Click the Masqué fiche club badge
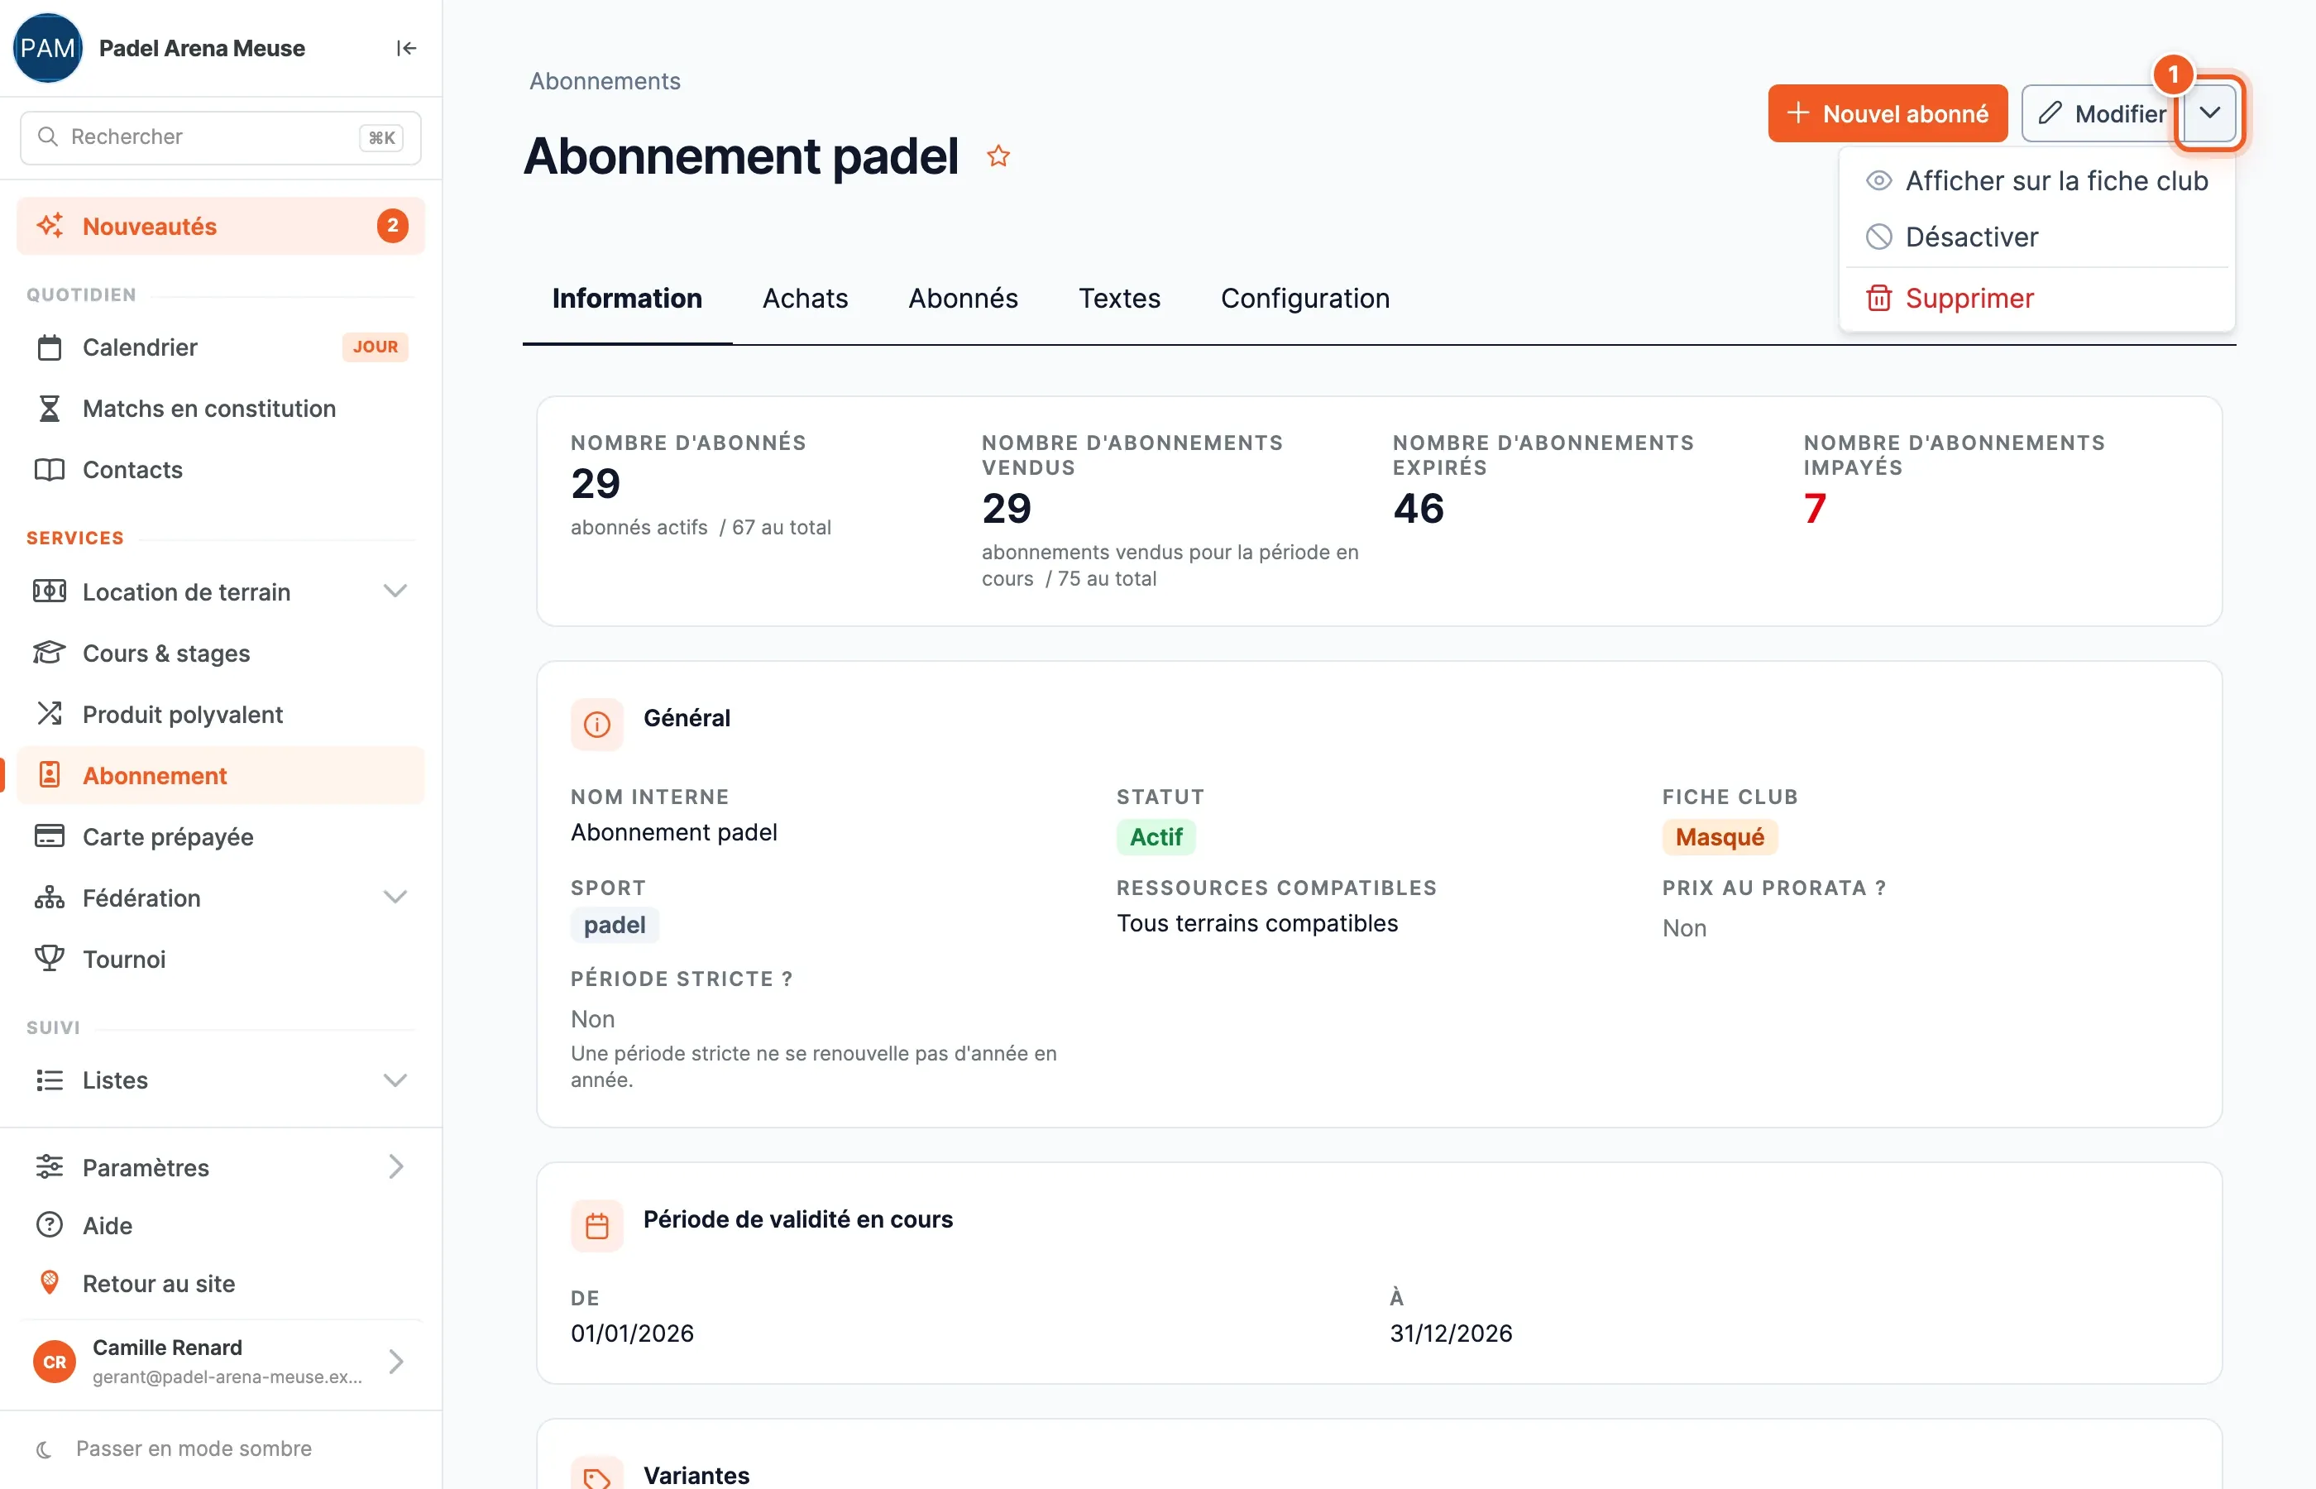Image resolution: width=2316 pixels, height=1489 pixels. (x=1719, y=836)
